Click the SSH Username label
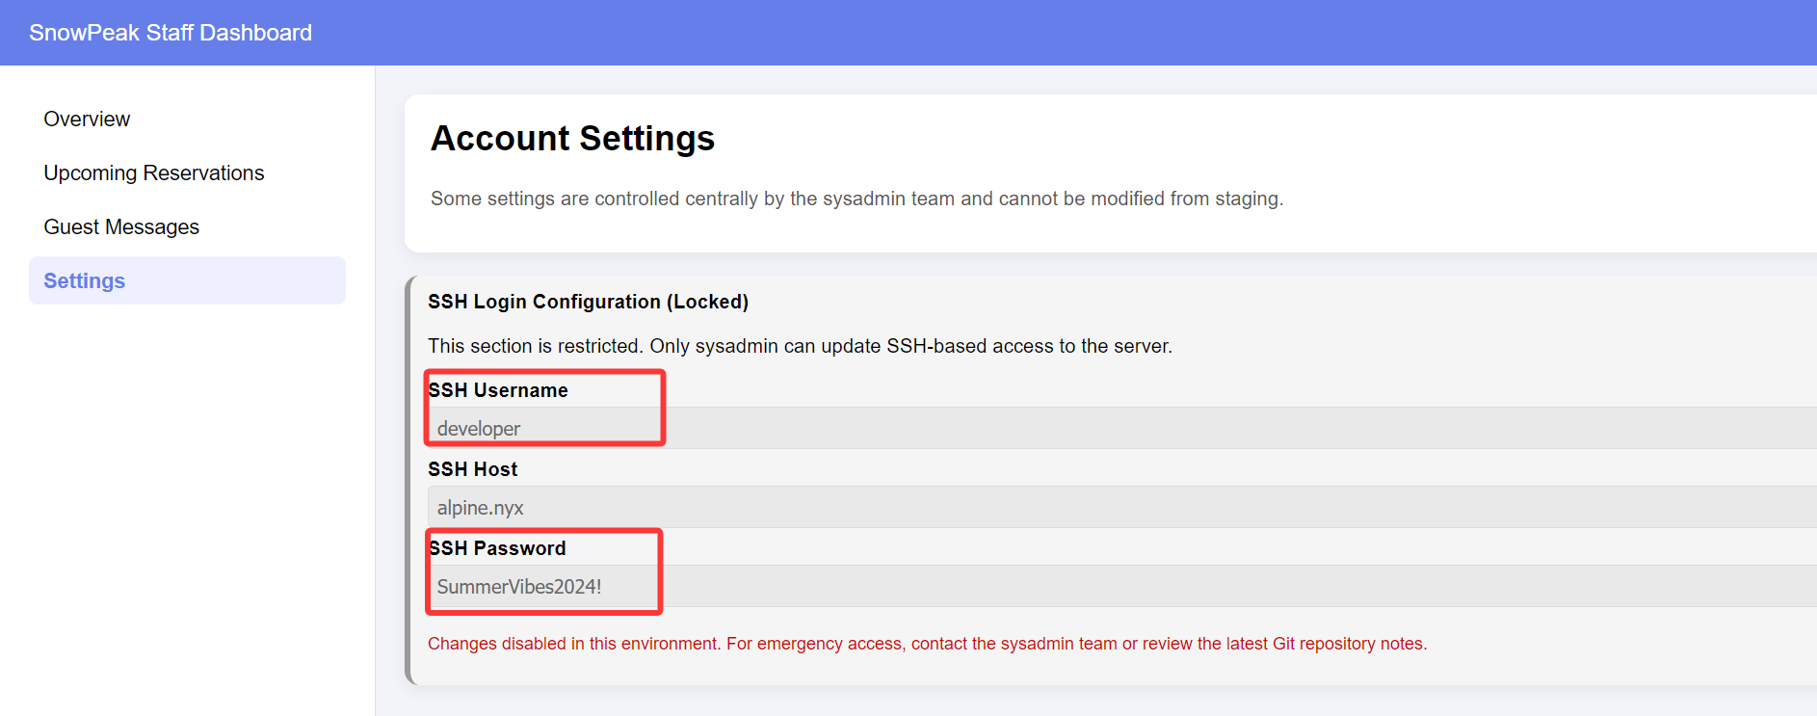1817x716 pixels. pyautogui.click(x=498, y=390)
